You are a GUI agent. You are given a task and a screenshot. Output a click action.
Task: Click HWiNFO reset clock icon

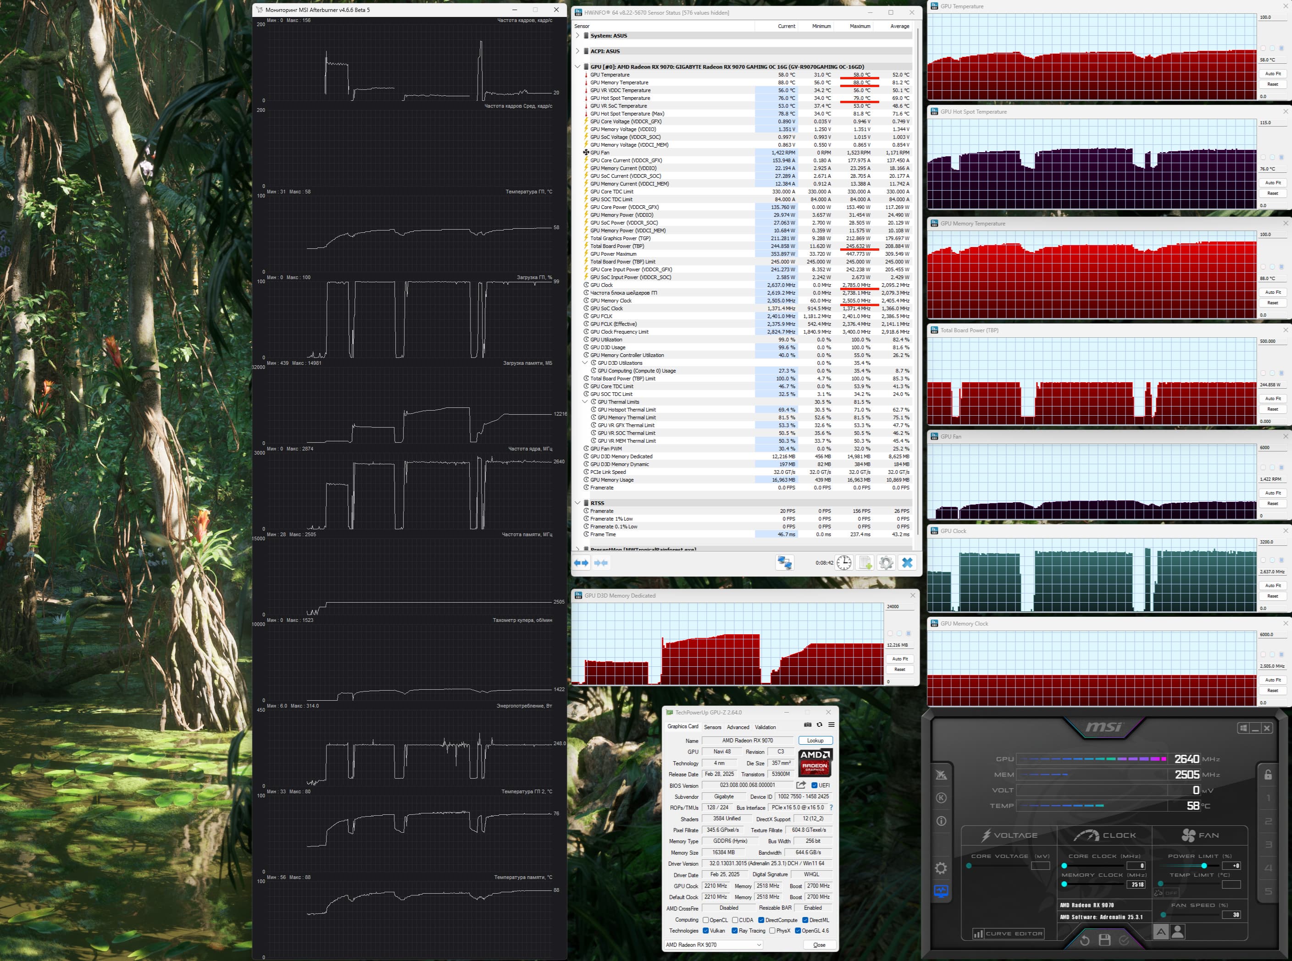pyautogui.click(x=843, y=562)
